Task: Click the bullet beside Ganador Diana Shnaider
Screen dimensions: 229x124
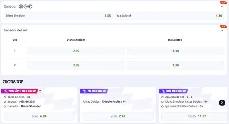Action: [5, 106]
